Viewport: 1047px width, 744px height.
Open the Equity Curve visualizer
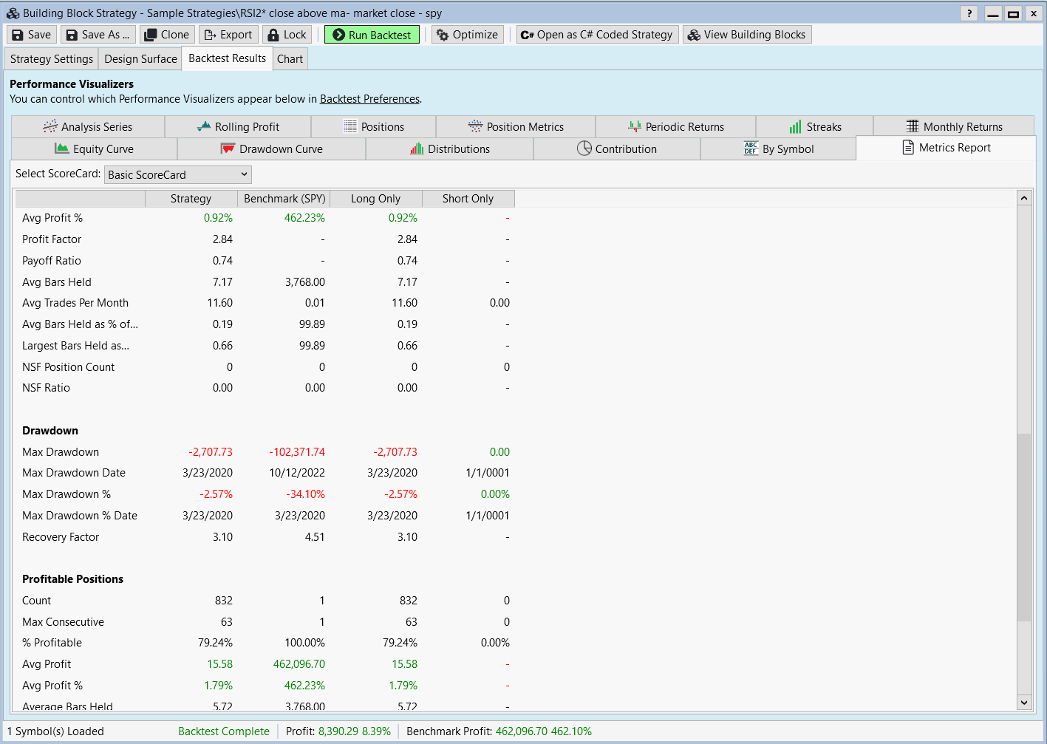point(95,149)
